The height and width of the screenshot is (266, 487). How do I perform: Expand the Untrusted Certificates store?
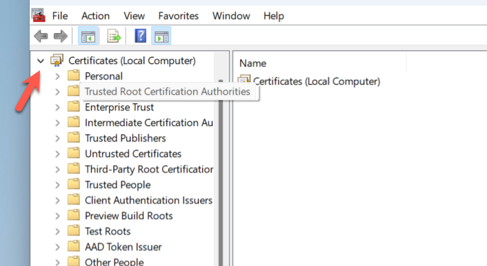point(57,154)
